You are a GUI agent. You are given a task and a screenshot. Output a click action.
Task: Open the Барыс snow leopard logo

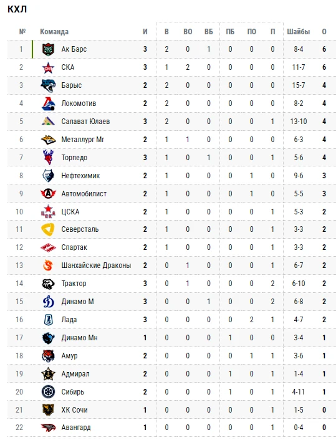tap(48, 85)
